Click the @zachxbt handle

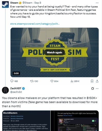tap(16, 92)
